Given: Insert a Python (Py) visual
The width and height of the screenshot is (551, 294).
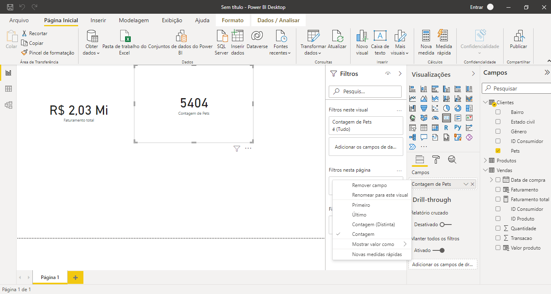Looking at the screenshot, I should [458, 128].
